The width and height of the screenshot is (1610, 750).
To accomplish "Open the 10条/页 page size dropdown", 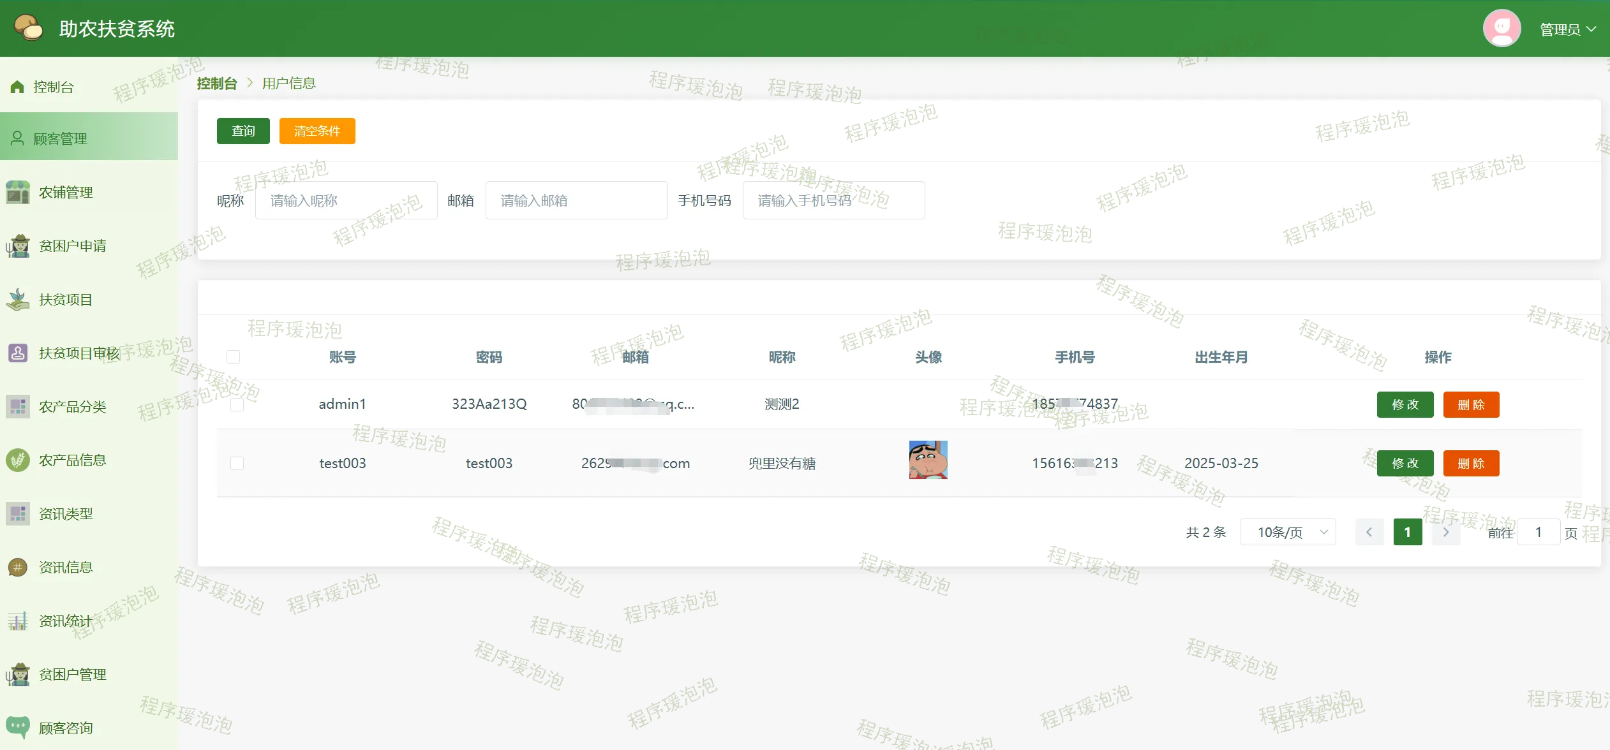I will point(1288,532).
